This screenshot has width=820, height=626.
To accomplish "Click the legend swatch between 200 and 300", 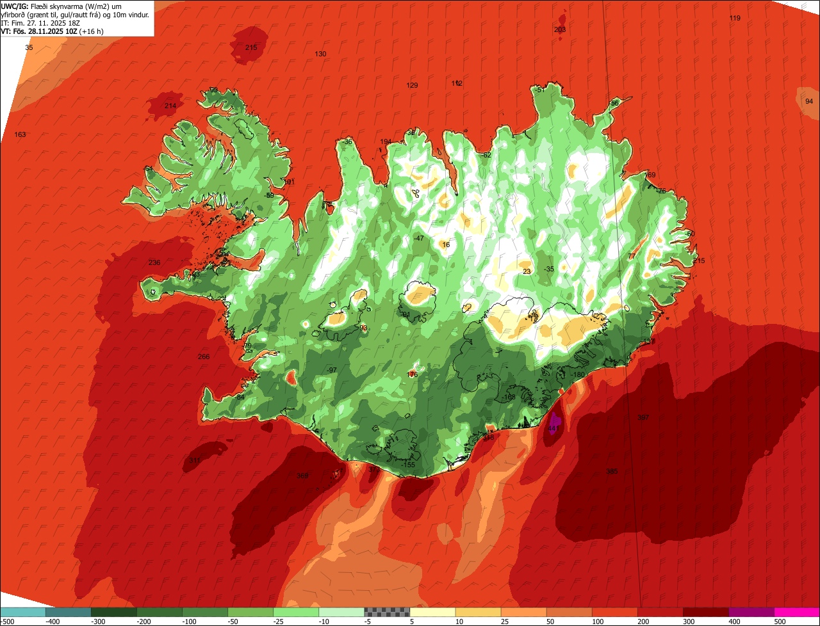I will coord(660,611).
